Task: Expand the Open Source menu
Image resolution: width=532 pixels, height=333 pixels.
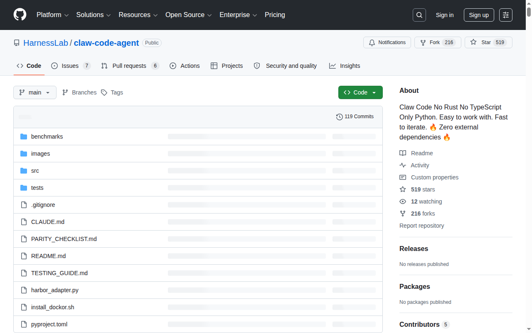Action: (189, 15)
